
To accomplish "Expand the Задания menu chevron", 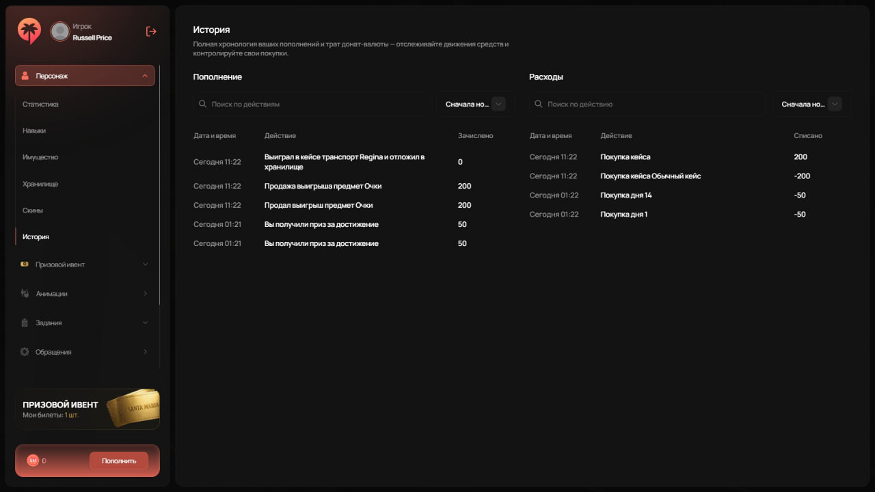I will (x=145, y=323).
